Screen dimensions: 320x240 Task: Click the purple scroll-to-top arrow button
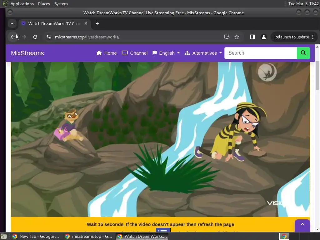[302, 225]
